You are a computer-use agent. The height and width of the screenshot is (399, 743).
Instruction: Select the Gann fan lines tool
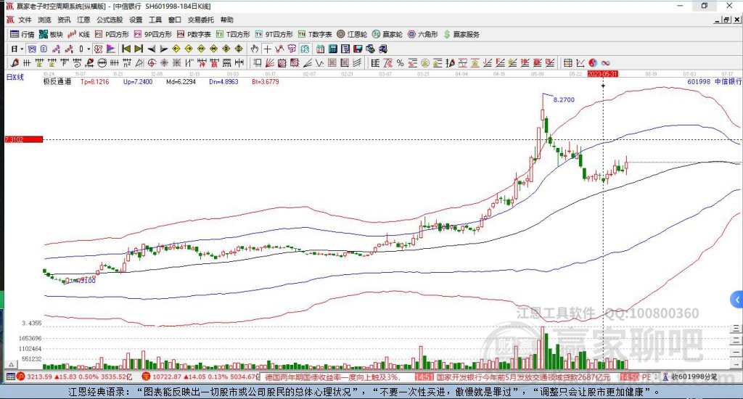[270, 63]
